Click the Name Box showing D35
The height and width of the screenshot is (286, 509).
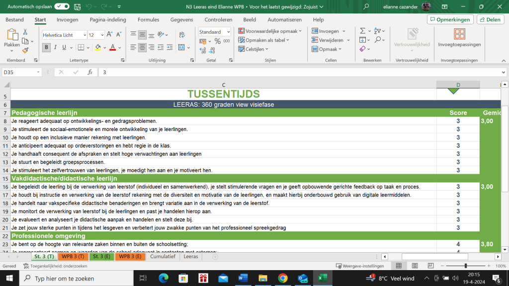click(20, 71)
